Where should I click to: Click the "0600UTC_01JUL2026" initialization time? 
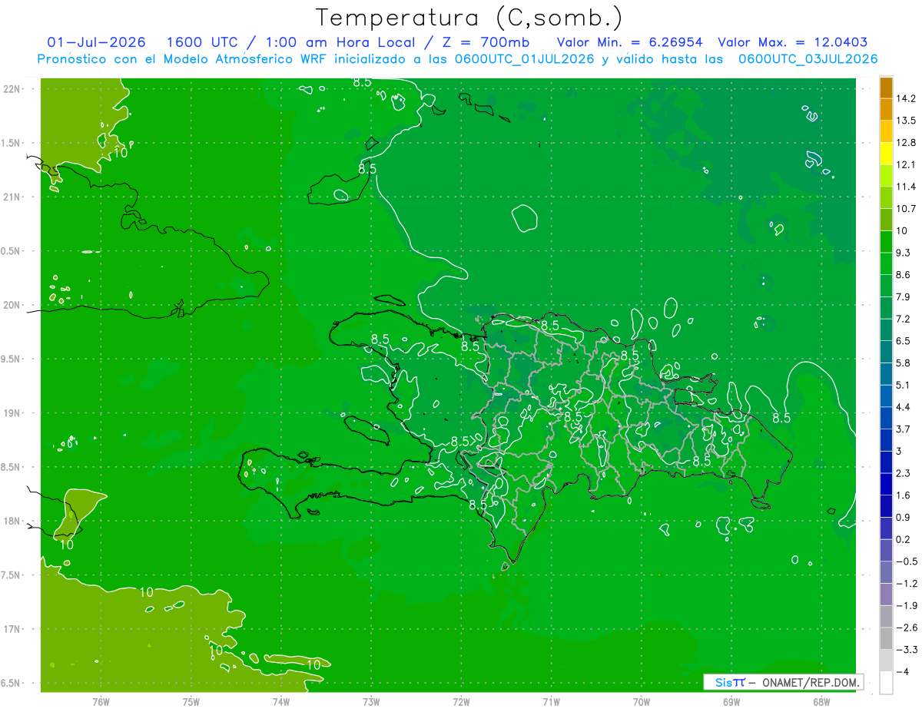pos(523,59)
